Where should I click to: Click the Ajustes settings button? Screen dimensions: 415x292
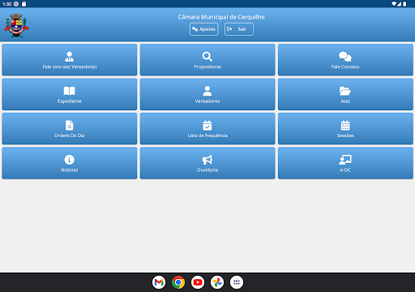tap(204, 29)
